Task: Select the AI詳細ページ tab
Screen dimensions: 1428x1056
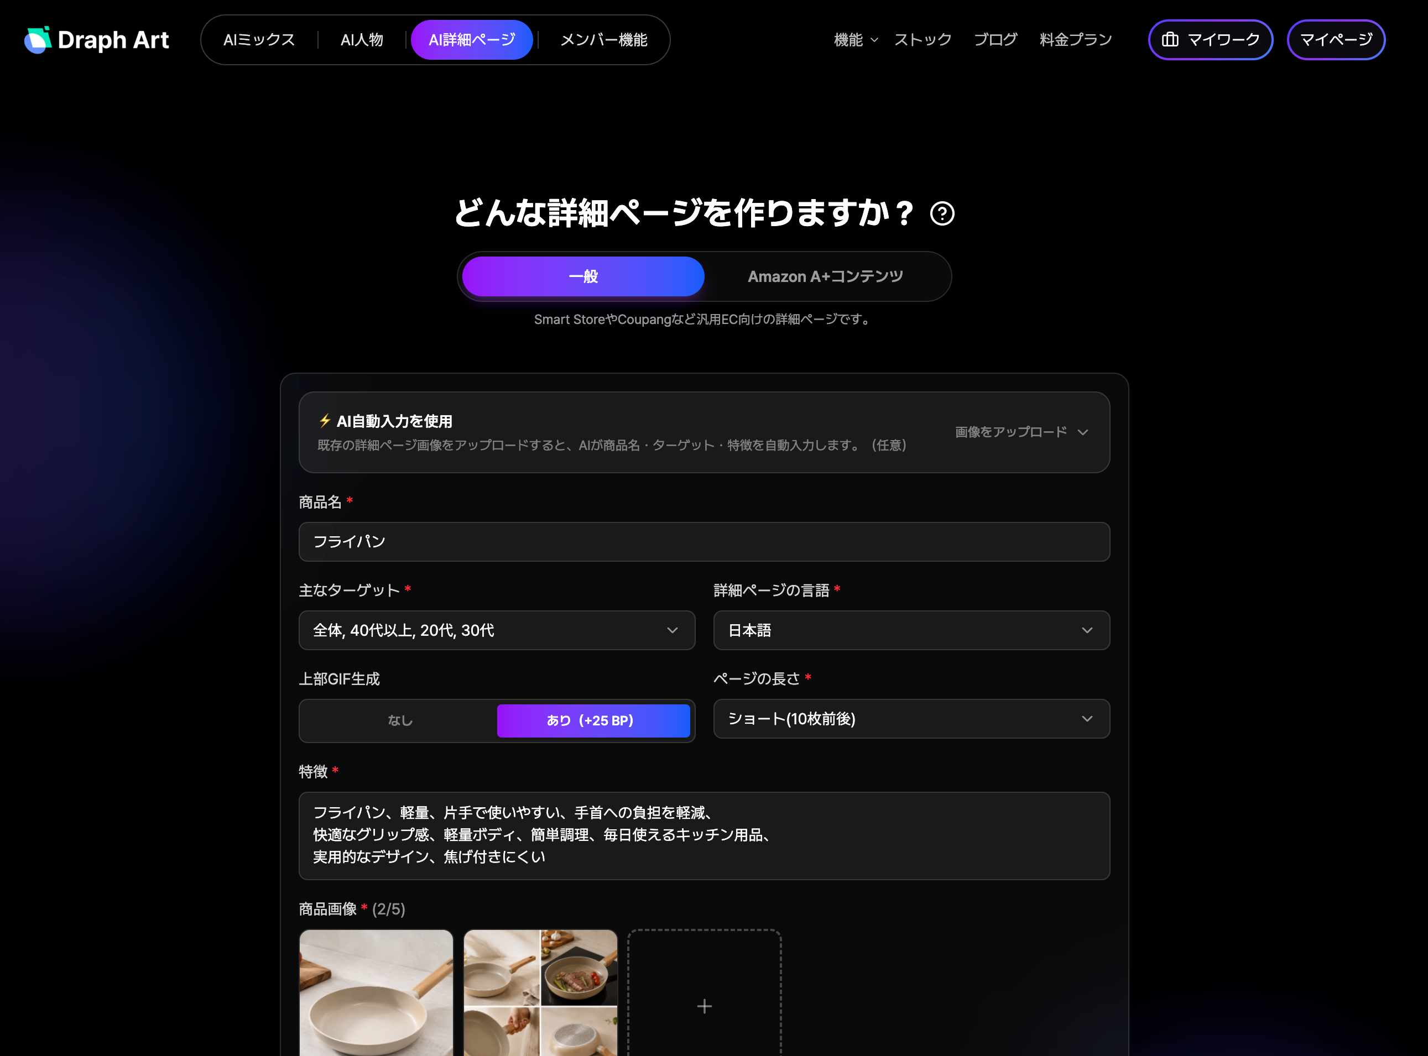Action: point(471,40)
